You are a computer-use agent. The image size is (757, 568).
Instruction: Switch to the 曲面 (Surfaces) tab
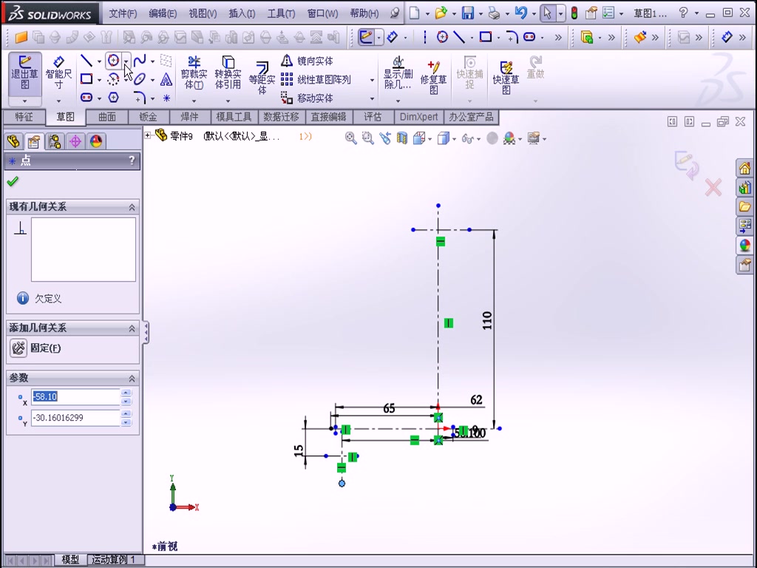click(107, 117)
